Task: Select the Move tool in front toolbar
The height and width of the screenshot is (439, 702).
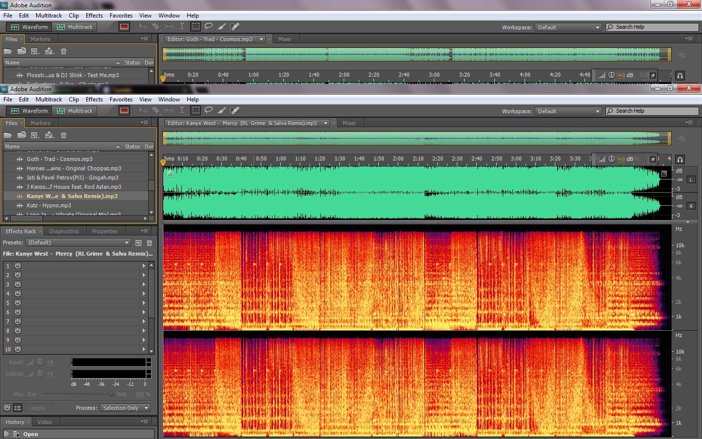Action: pyautogui.click(x=143, y=111)
